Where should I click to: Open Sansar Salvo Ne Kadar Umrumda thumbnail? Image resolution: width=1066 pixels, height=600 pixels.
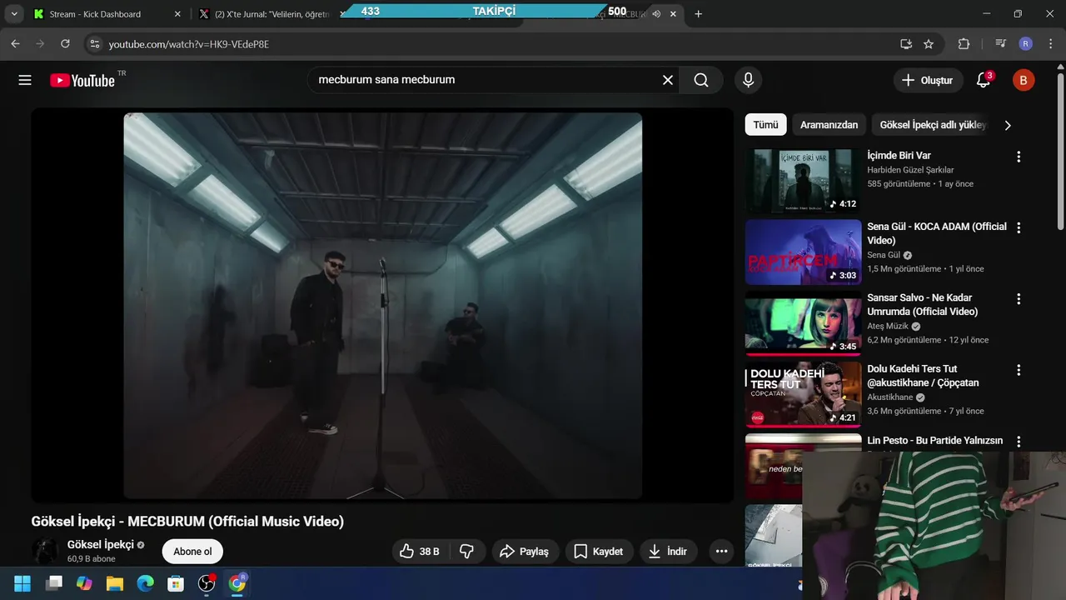coord(803,323)
